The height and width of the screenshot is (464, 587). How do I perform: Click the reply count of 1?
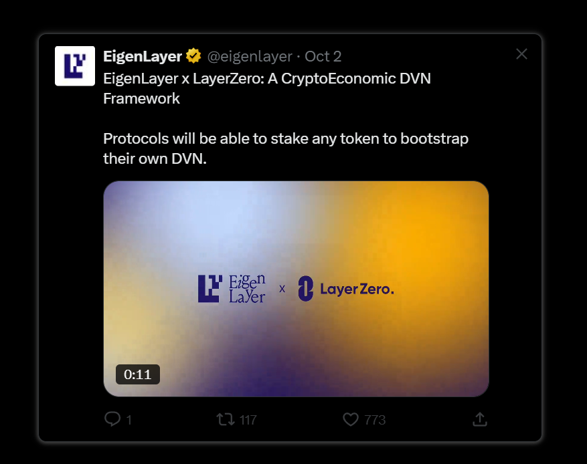click(x=129, y=420)
